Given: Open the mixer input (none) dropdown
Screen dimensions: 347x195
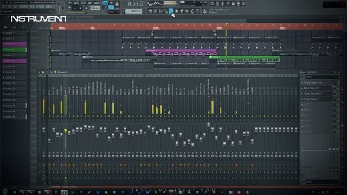Looking at the screenshot, I should [x=322, y=77].
